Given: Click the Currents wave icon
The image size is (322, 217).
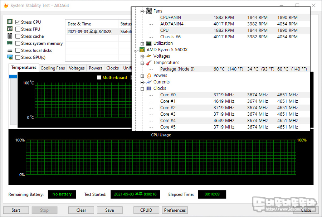Looking at the screenshot, I should [x=149, y=82].
